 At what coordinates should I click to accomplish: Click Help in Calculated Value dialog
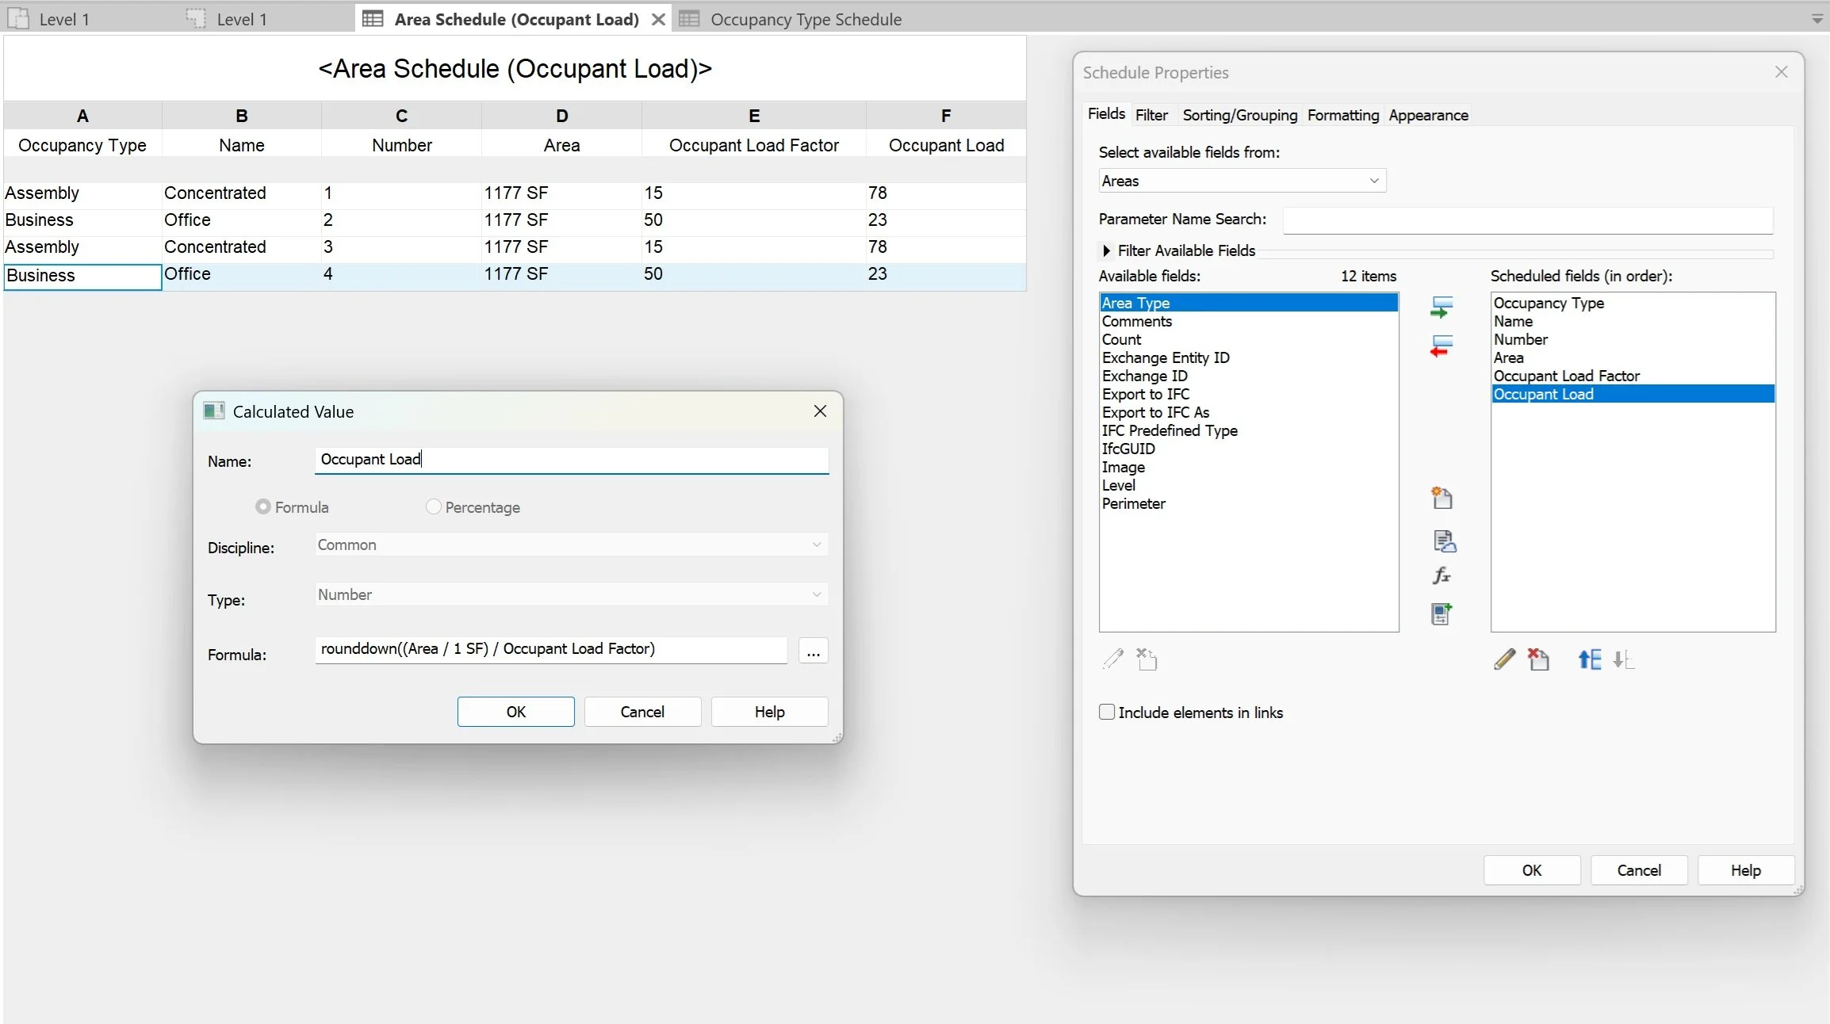(x=769, y=712)
